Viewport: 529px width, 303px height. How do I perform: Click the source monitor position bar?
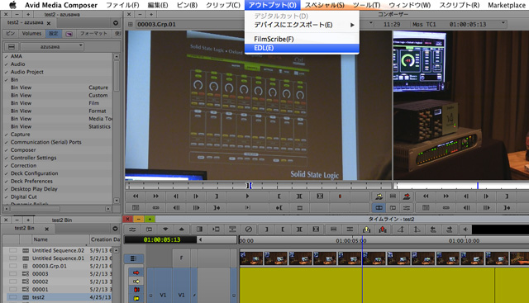[x=258, y=186]
